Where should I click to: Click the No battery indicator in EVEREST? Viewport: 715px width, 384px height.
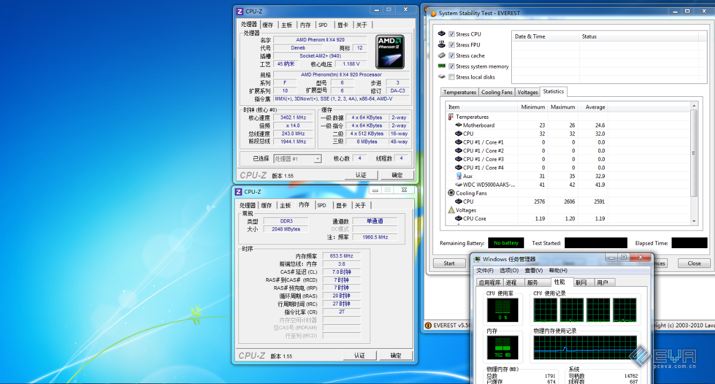coord(506,243)
